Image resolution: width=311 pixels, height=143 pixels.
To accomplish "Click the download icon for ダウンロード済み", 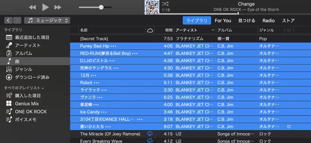I will [9, 78].
